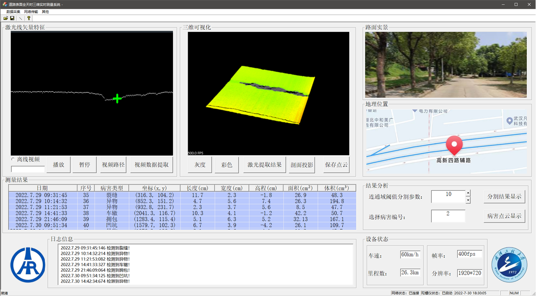Click the save floppy disk icon
536x296 pixels.
point(12,18)
